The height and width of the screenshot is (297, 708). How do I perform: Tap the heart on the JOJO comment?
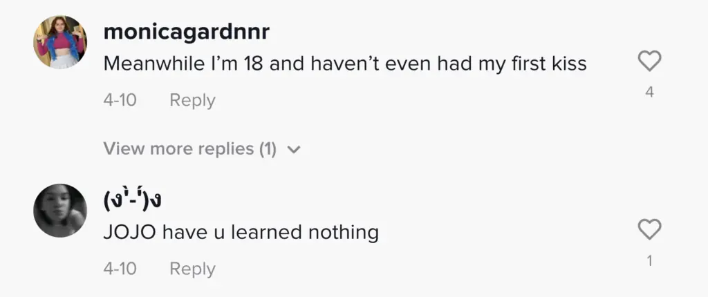coord(649,230)
